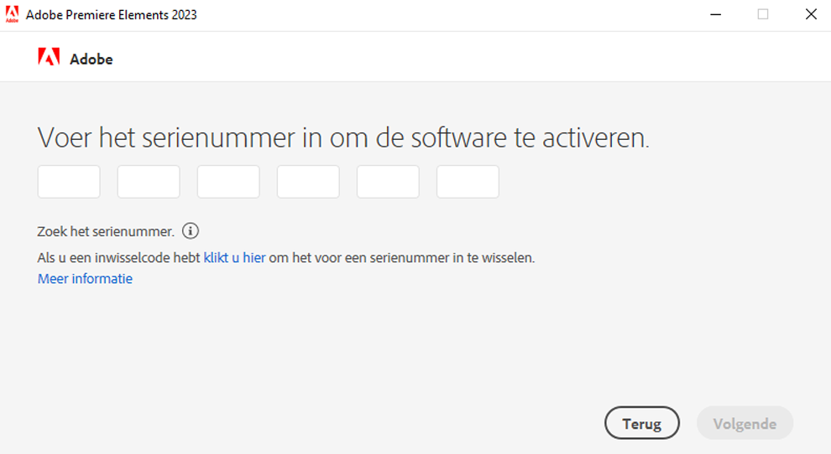Click the info icon beside 'Zoek het serienummer'

pyautogui.click(x=191, y=231)
